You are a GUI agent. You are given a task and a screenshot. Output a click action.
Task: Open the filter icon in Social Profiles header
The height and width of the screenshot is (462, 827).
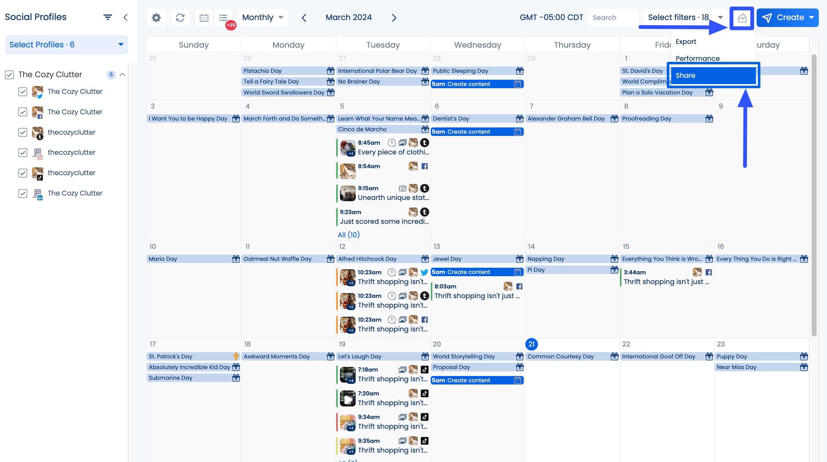pyautogui.click(x=107, y=17)
